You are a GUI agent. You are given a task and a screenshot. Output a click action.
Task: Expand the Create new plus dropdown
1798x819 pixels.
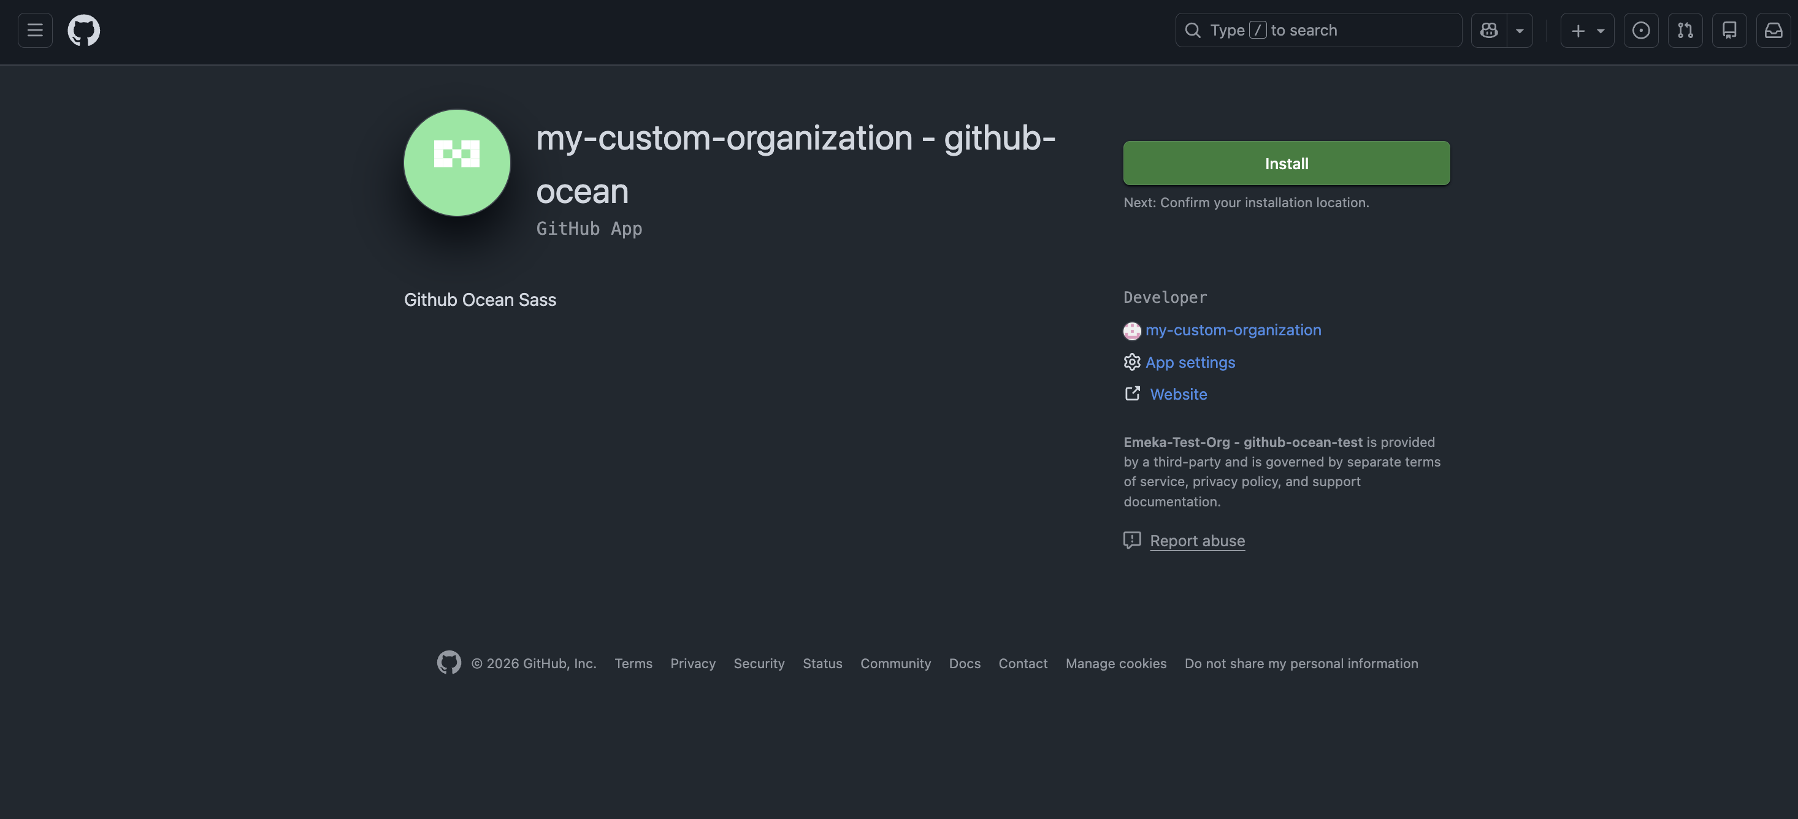(x=1586, y=30)
